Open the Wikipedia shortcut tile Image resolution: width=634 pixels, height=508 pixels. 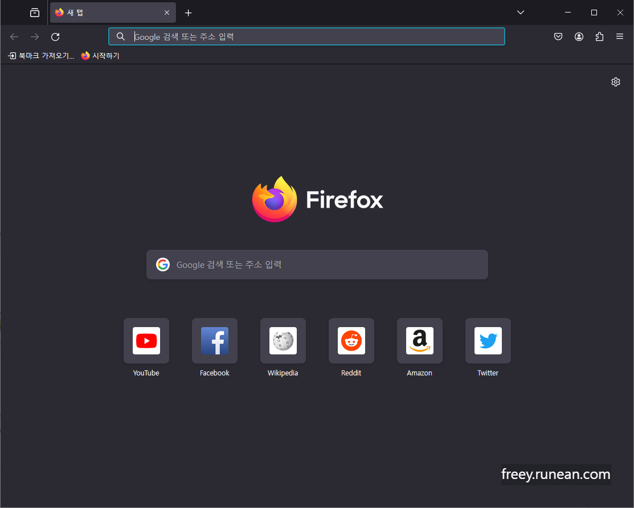coord(283,341)
